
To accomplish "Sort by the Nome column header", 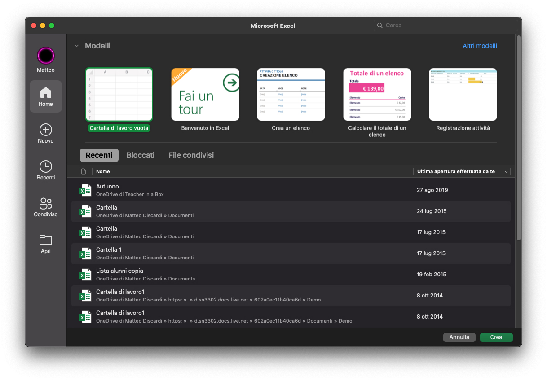I will pyautogui.click(x=103, y=171).
